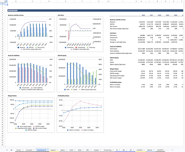Click the Revenue legend marker in first chart

(18, 48)
